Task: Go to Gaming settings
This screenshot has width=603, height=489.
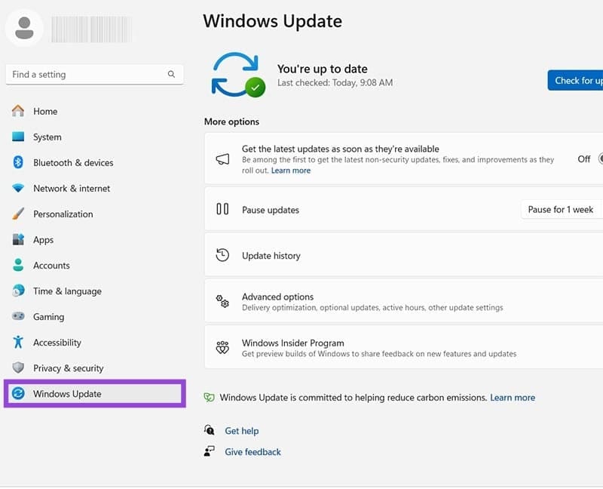Action: click(x=94, y=316)
